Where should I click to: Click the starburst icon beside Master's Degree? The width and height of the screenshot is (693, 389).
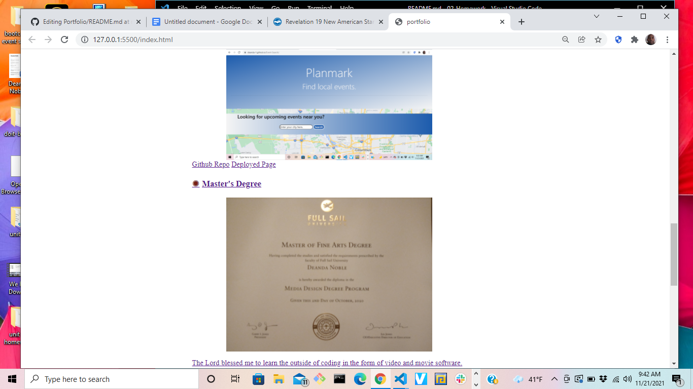(x=196, y=183)
